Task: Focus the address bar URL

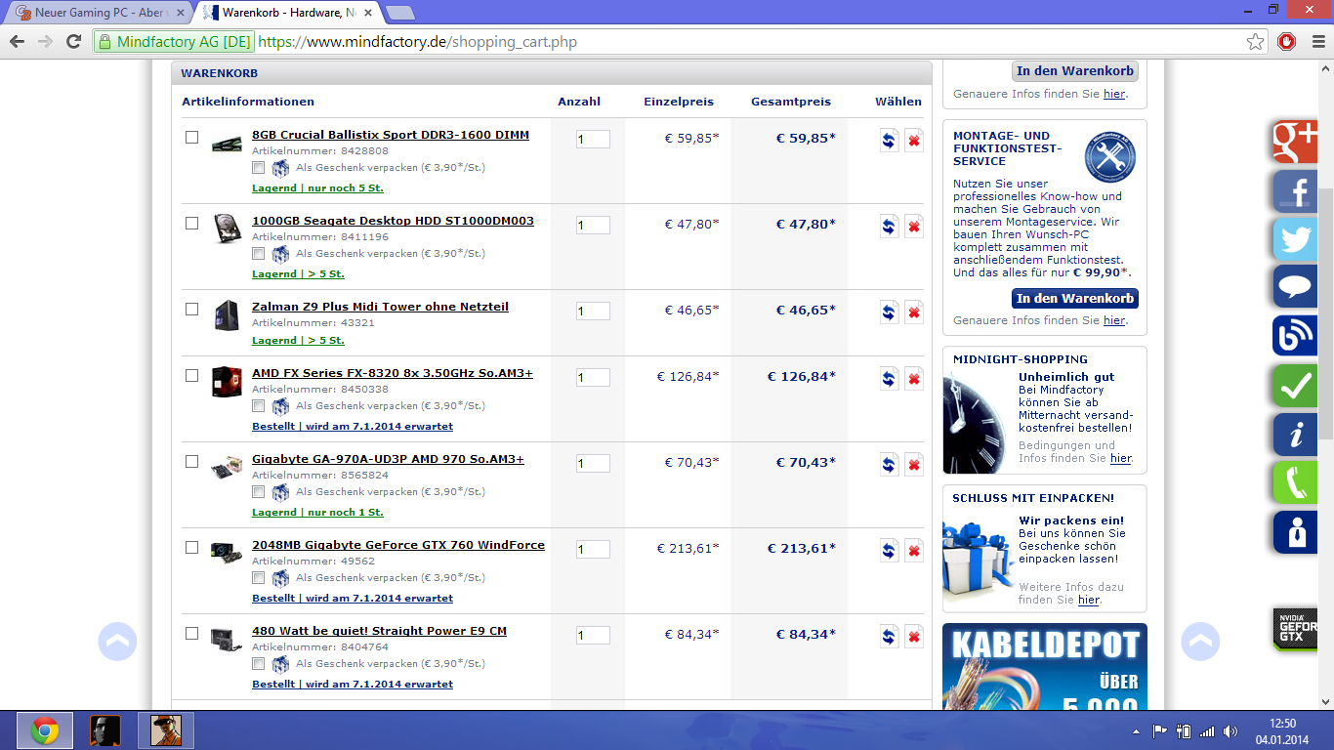Action: (x=748, y=42)
